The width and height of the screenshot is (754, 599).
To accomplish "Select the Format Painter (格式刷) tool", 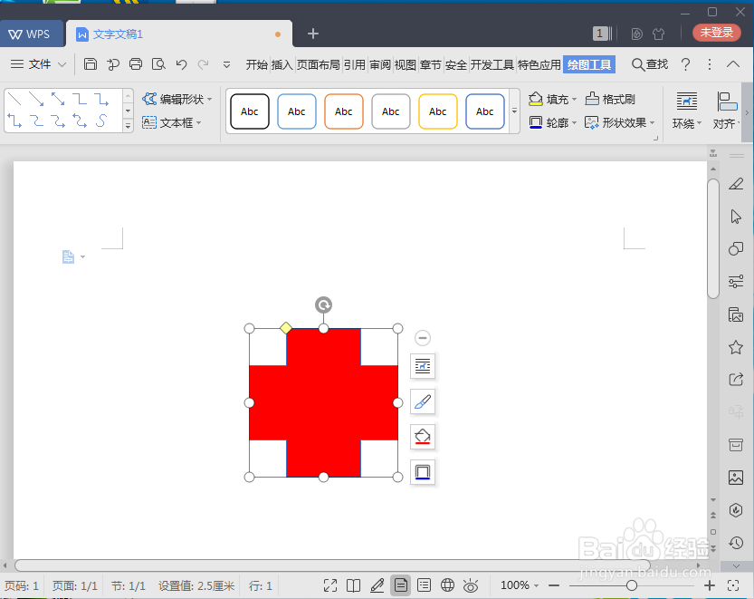I will (619, 99).
